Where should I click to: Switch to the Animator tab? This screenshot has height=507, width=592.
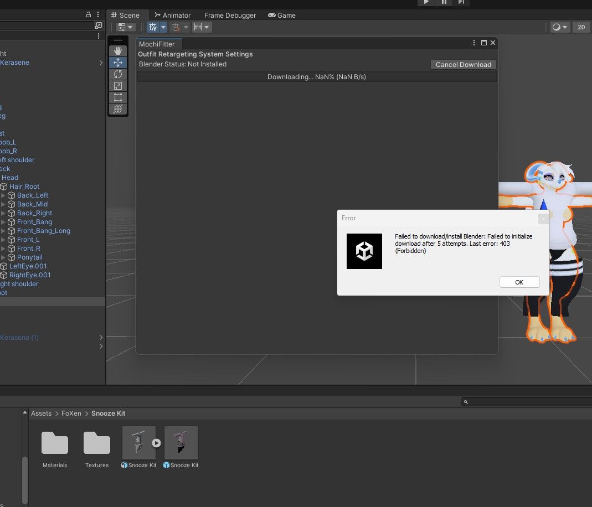click(173, 15)
